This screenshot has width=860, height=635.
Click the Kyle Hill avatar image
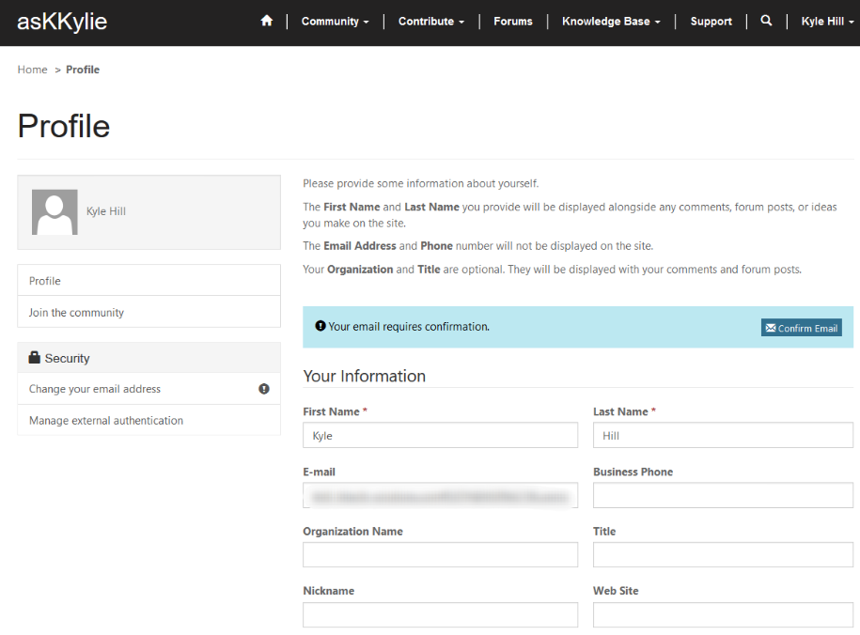click(55, 211)
